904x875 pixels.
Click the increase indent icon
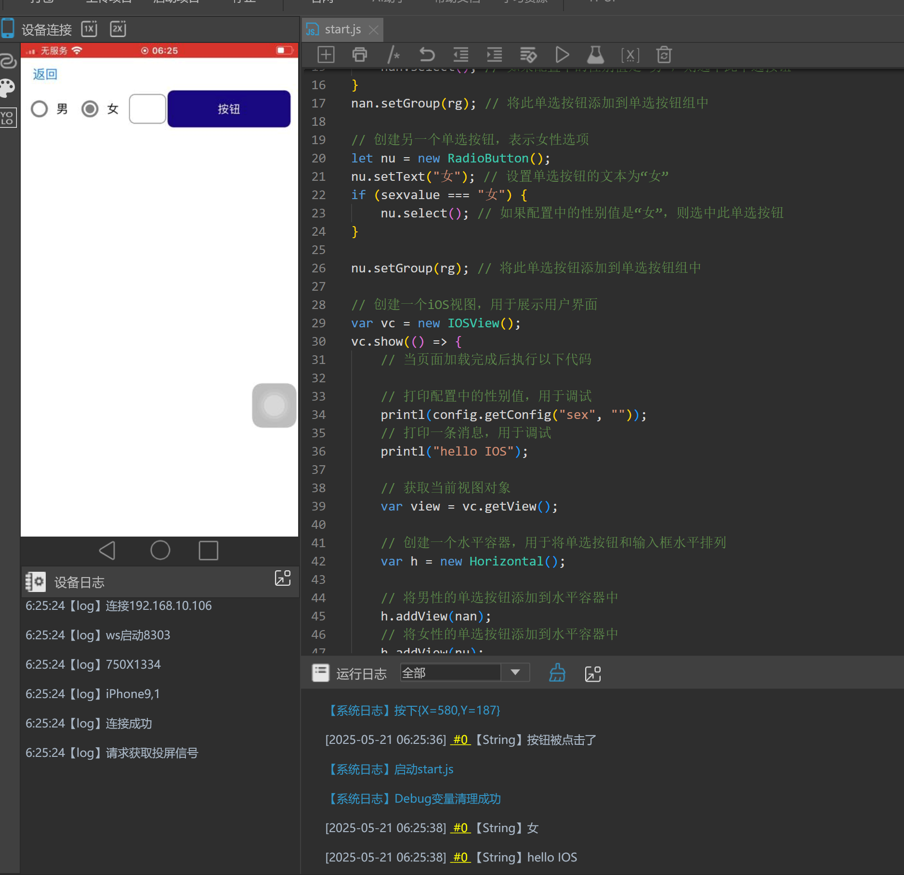(495, 54)
